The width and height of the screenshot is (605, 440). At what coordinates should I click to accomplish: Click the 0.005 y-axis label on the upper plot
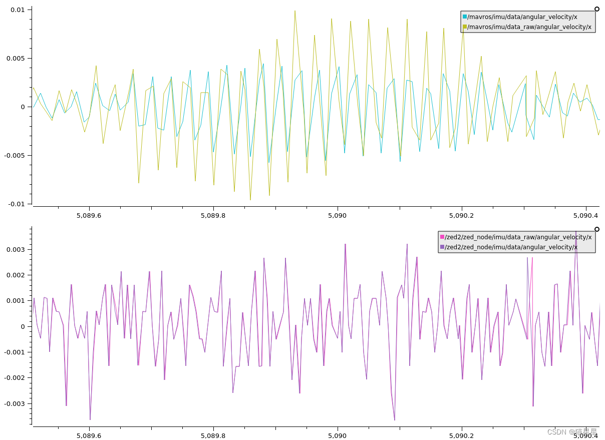[x=16, y=58]
